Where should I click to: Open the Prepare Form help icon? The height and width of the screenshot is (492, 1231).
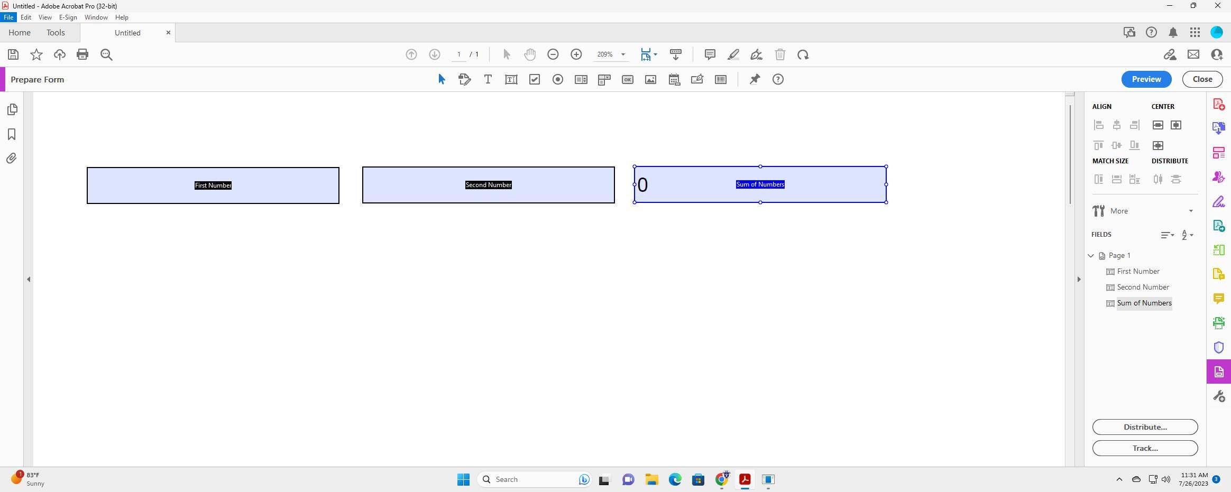point(778,79)
